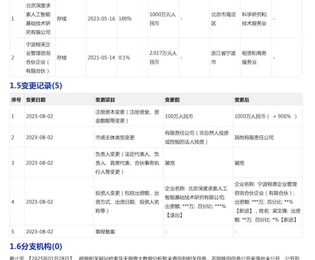Click the 市场主体类型变更 change item cell
The image size is (315, 260).
click(115, 138)
